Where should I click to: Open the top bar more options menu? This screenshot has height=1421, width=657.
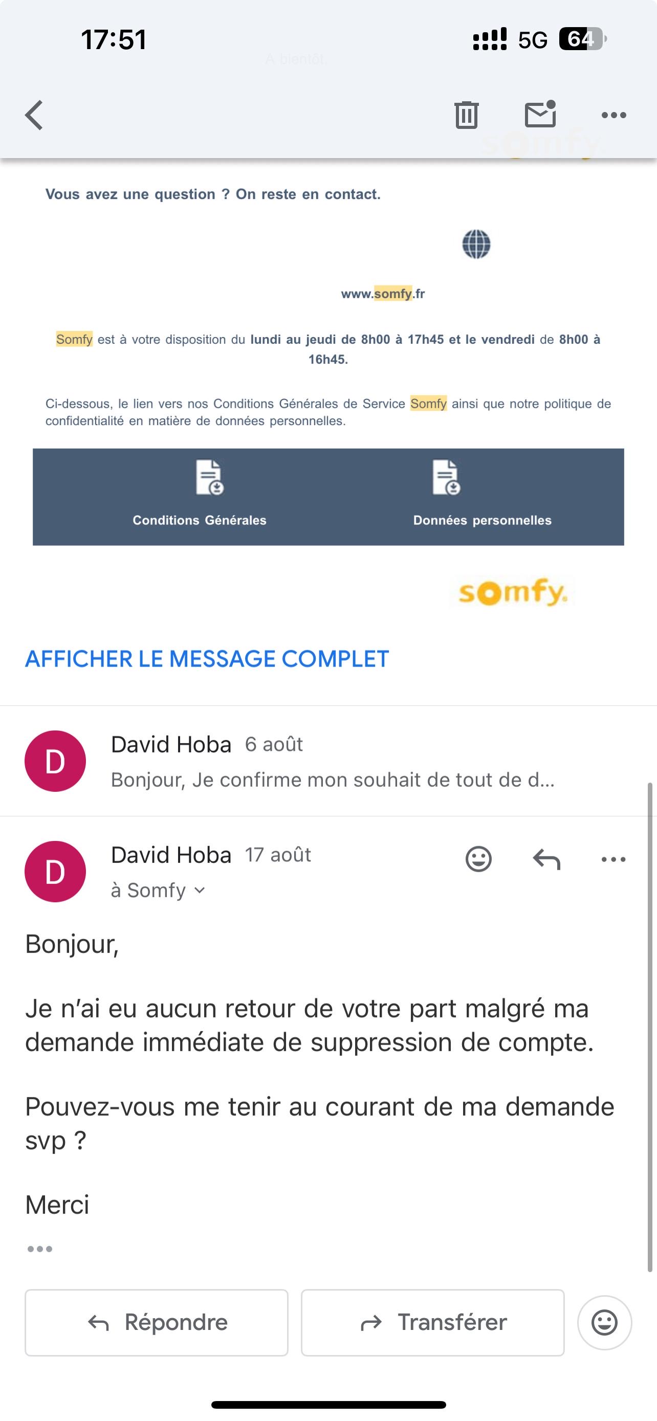(x=614, y=115)
